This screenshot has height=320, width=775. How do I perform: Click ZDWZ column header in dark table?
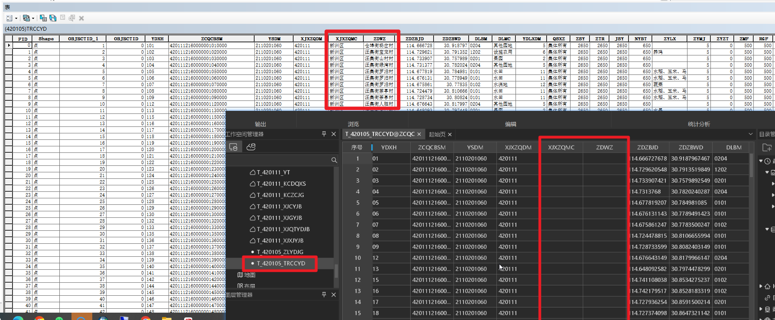604,147
